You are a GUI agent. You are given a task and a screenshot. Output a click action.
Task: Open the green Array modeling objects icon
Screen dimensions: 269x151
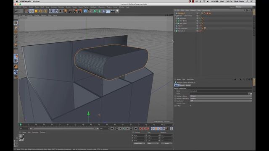click(x=99, y=11)
